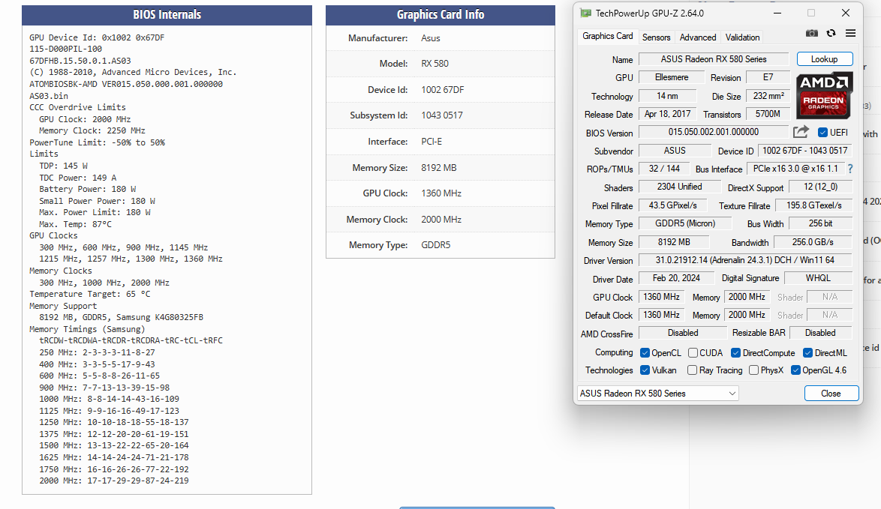Image resolution: width=881 pixels, height=509 pixels.
Task: Switch to the Graphics Card tab
Action: click(x=607, y=37)
